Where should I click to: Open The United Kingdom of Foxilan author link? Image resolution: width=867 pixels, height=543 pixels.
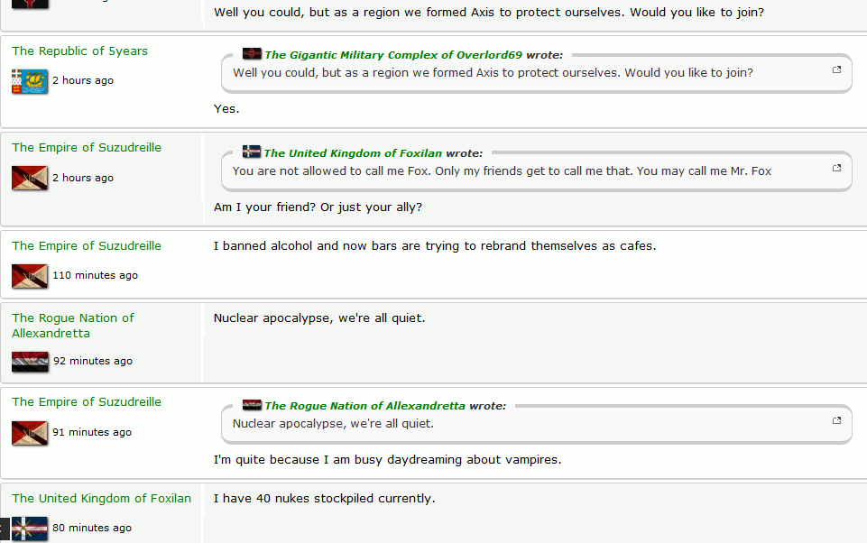(101, 499)
